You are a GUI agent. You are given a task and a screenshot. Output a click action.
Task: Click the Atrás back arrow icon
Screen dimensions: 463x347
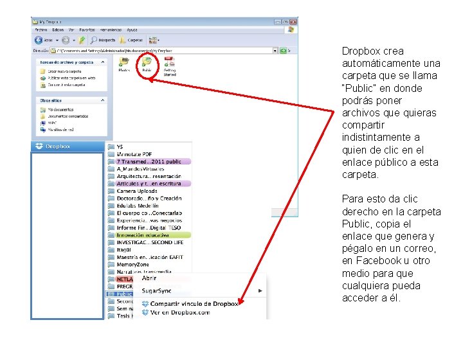pos(39,40)
